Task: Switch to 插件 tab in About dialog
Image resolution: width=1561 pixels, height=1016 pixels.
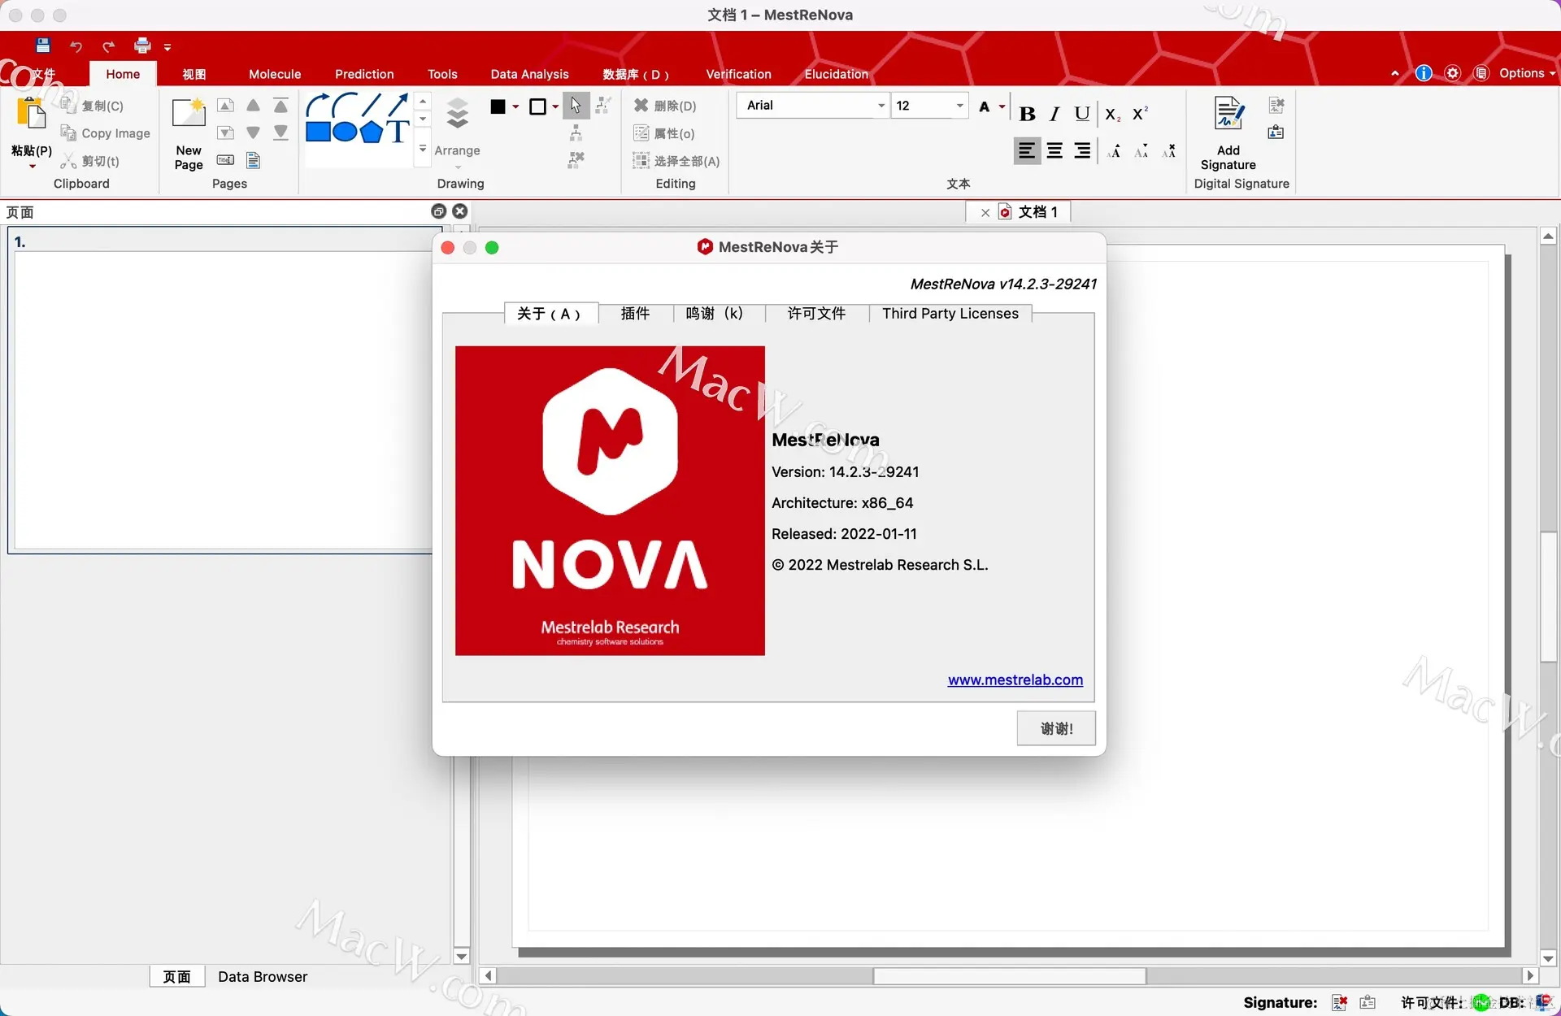Action: [x=635, y=314]
